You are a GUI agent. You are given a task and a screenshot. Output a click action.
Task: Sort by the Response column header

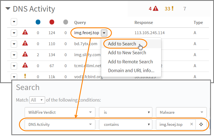coord(143,23)
